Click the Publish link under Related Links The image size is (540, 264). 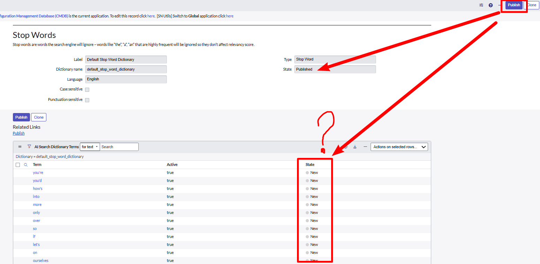[18, 133]
